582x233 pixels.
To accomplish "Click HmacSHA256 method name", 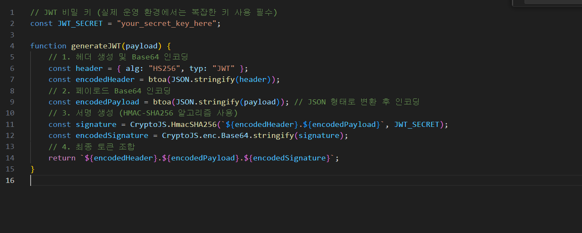I will coord(194,124).
